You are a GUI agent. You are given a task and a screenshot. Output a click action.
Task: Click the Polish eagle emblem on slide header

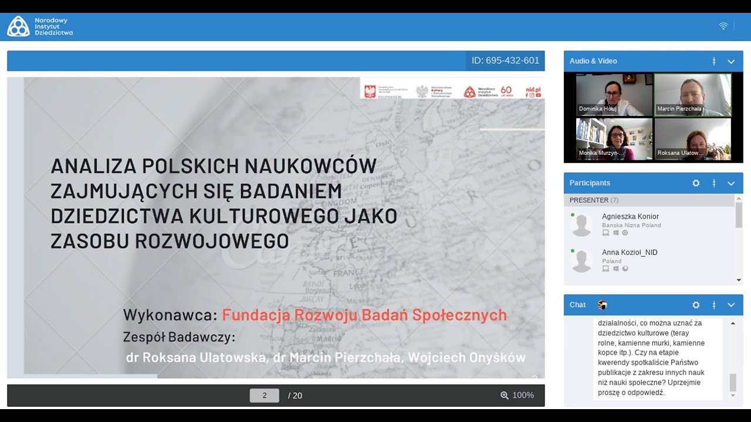point(370,91)
